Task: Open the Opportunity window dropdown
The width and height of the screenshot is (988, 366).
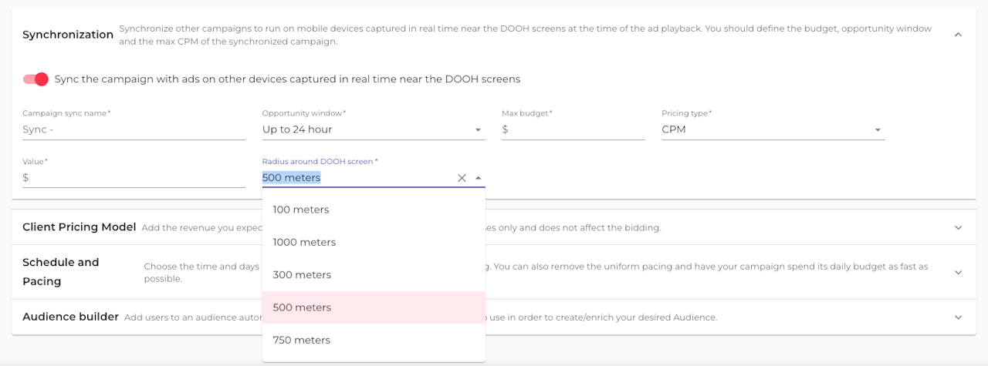Action: point(373,129)
